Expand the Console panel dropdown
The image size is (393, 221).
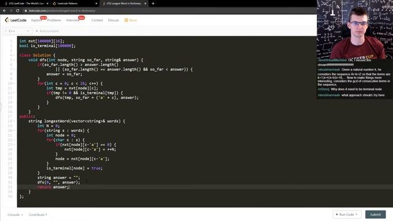15,215
